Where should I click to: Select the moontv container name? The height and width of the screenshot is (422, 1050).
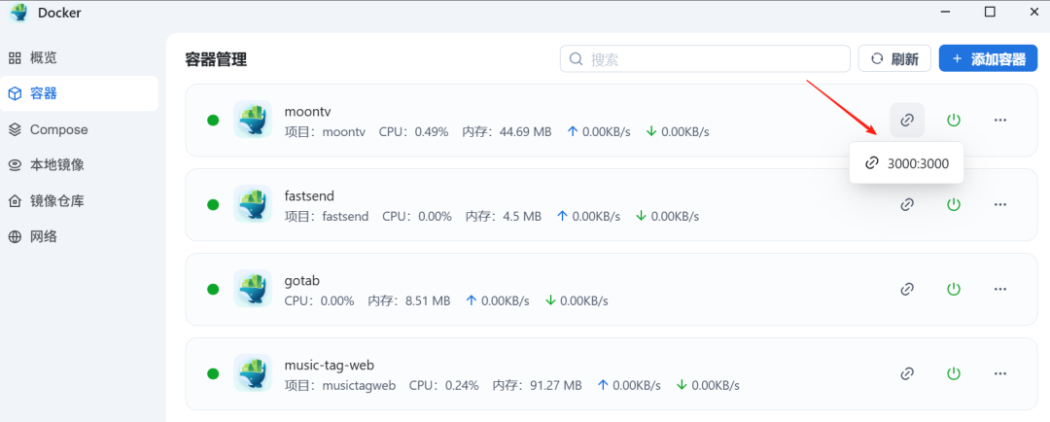coord(307,111)
